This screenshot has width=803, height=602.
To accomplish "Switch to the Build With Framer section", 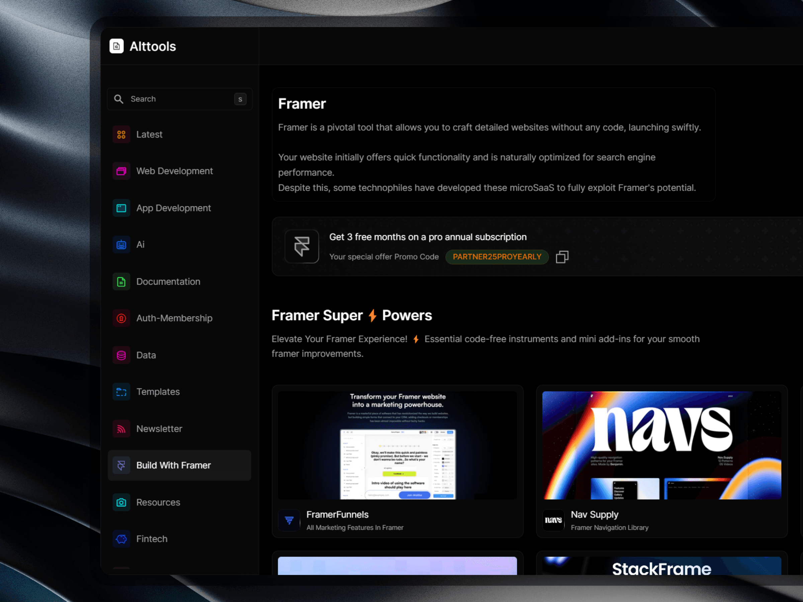I will [x=174, y=465].
